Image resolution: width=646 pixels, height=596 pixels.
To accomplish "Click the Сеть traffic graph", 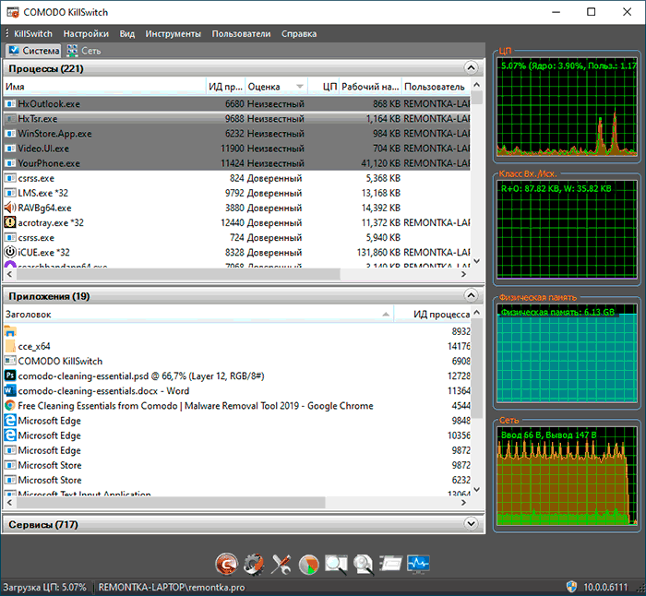I will click(567, 476).
